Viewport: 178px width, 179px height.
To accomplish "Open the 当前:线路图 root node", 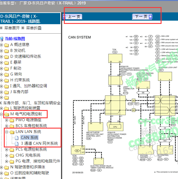I will tap(15, 39).
